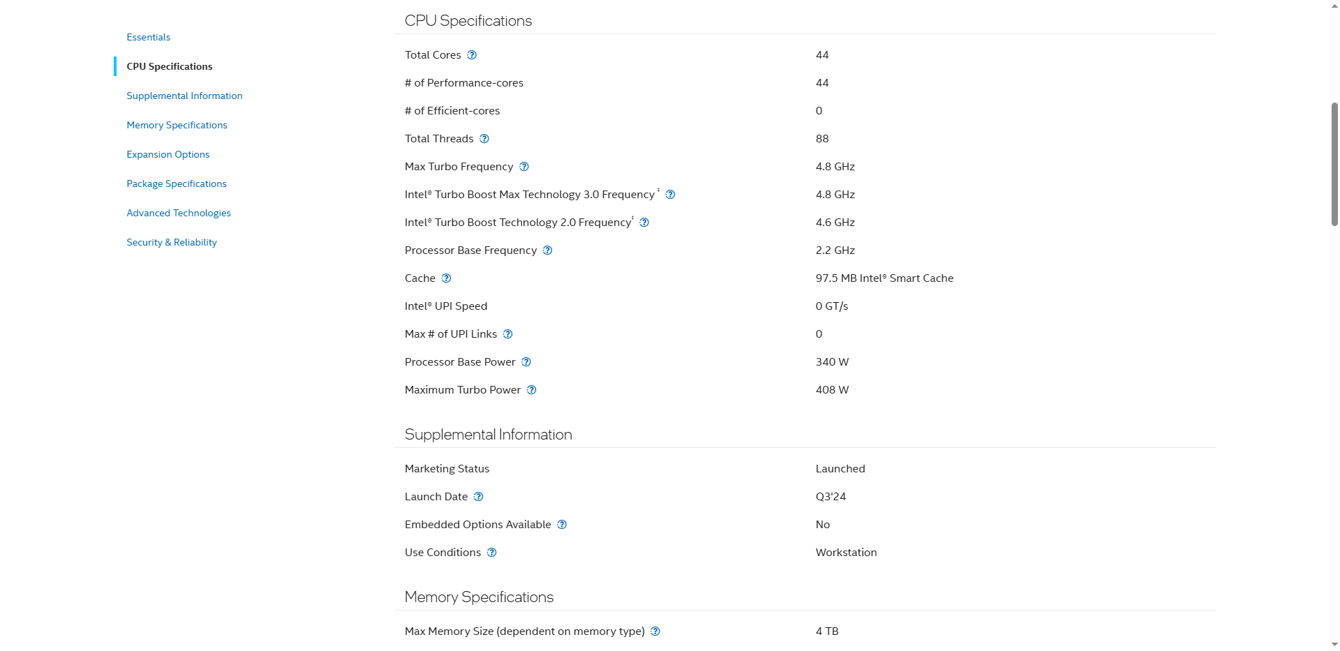Show tooltip for Embedded Options Available
This screenshot has width=1340, height=651.
coord(562,525)
